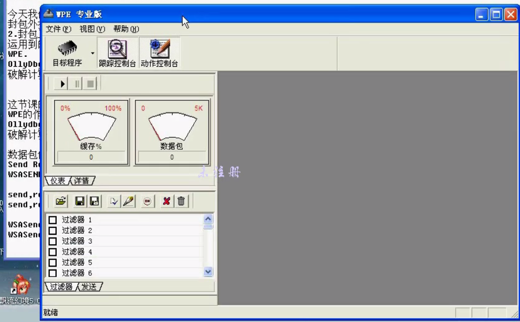
Task: Click the trash can icon
Action: click(181, 201)
